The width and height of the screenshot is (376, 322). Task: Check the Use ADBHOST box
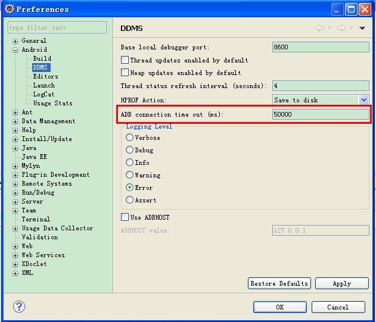point(125,217)
